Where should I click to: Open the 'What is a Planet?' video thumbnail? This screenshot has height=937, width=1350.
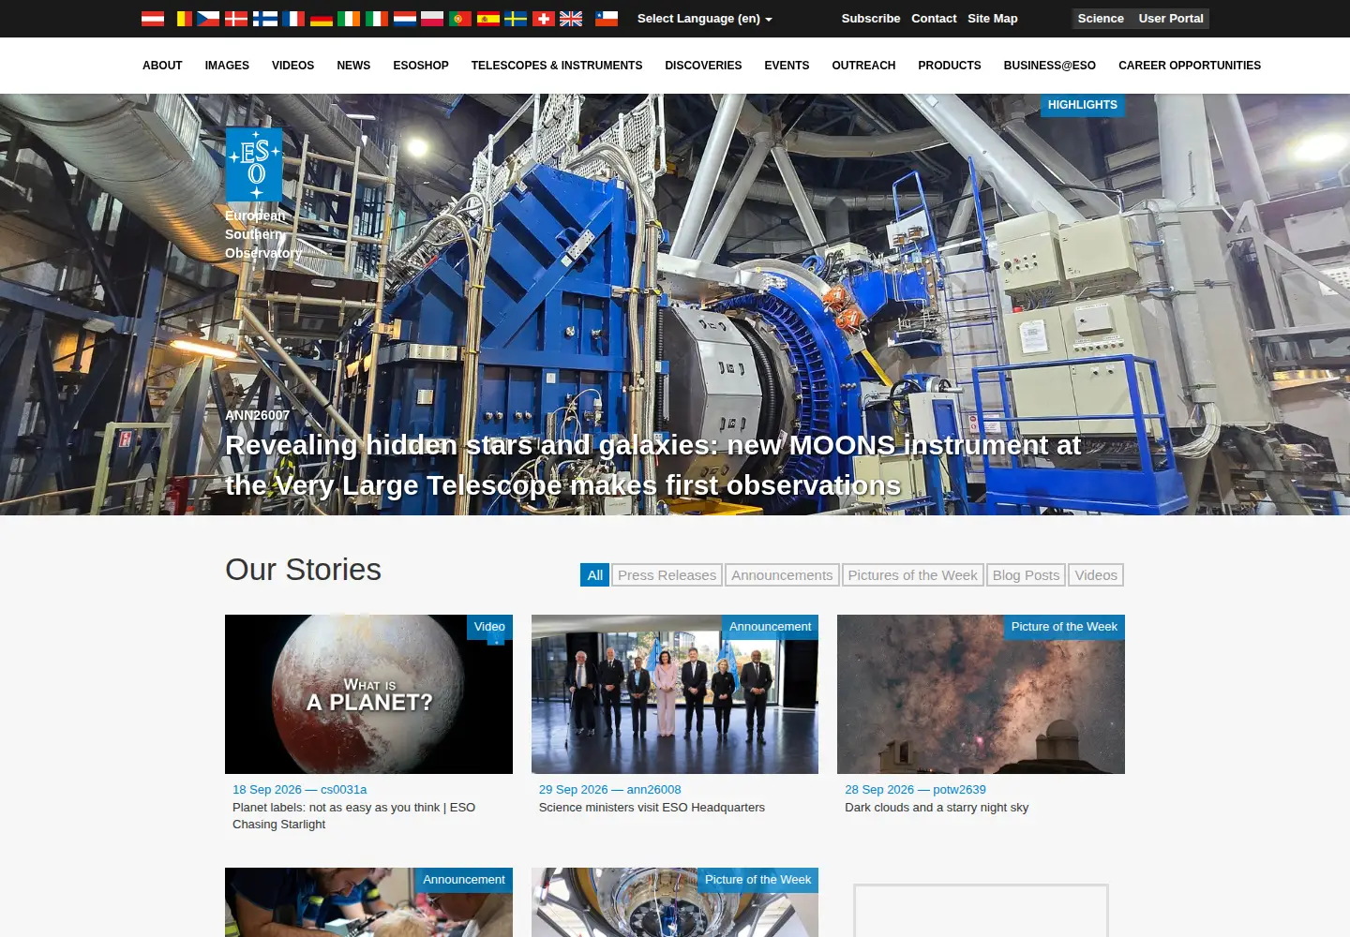[368, 694]
